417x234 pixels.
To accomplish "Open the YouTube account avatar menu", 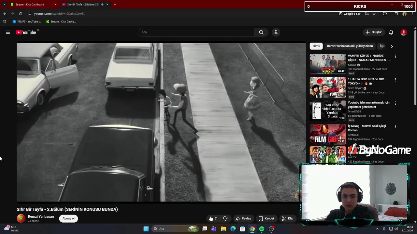I will pyautogui.click(x=404, y=32).
